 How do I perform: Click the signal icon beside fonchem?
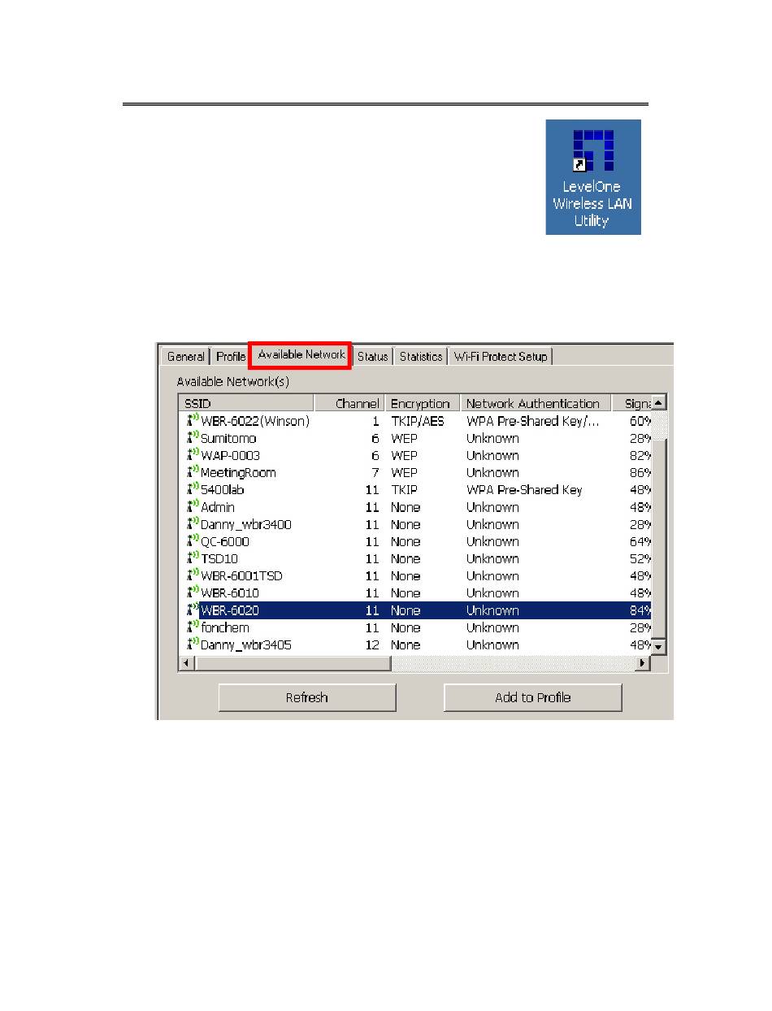(x=193, y=627)
